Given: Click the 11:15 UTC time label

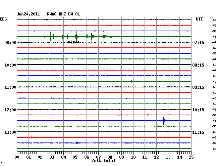Looking at the screenshot, I should point(198,132).
